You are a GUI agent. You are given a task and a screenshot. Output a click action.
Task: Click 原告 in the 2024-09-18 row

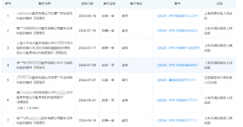pos(125,16)
